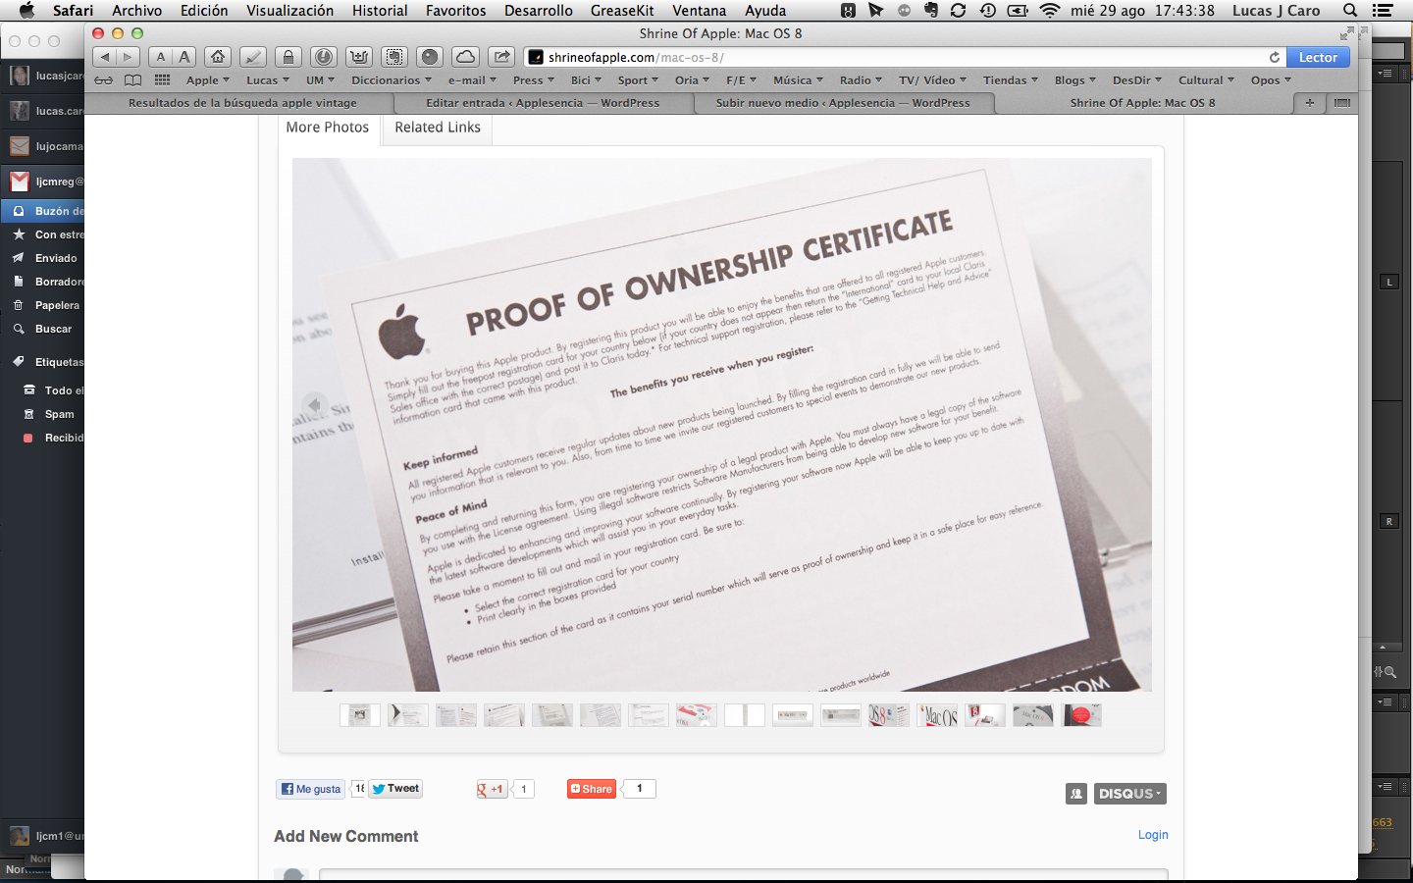The image size is (1413, 883).
Task: Click the padlock toolbar icon
Action: pos(288,57)
